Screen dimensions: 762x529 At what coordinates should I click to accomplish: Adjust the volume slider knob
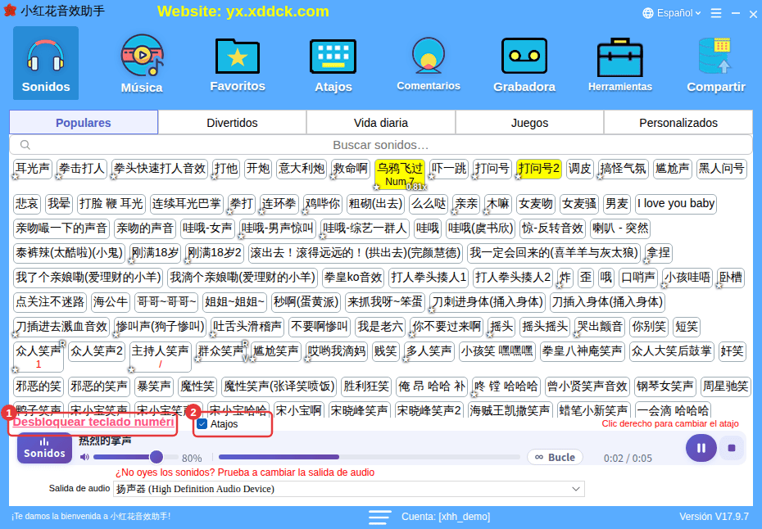click(x=156, y=457)
